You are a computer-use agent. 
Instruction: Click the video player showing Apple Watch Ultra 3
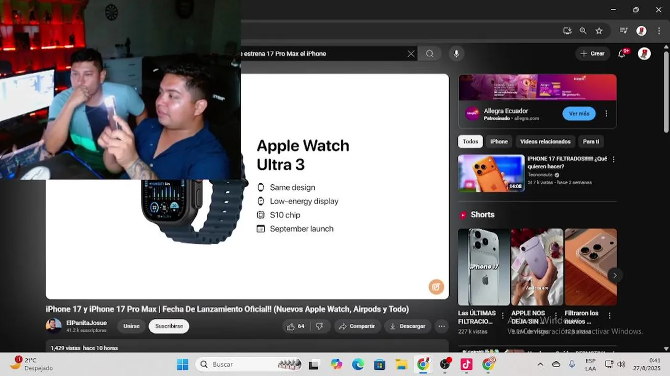(x=247, y=186)
